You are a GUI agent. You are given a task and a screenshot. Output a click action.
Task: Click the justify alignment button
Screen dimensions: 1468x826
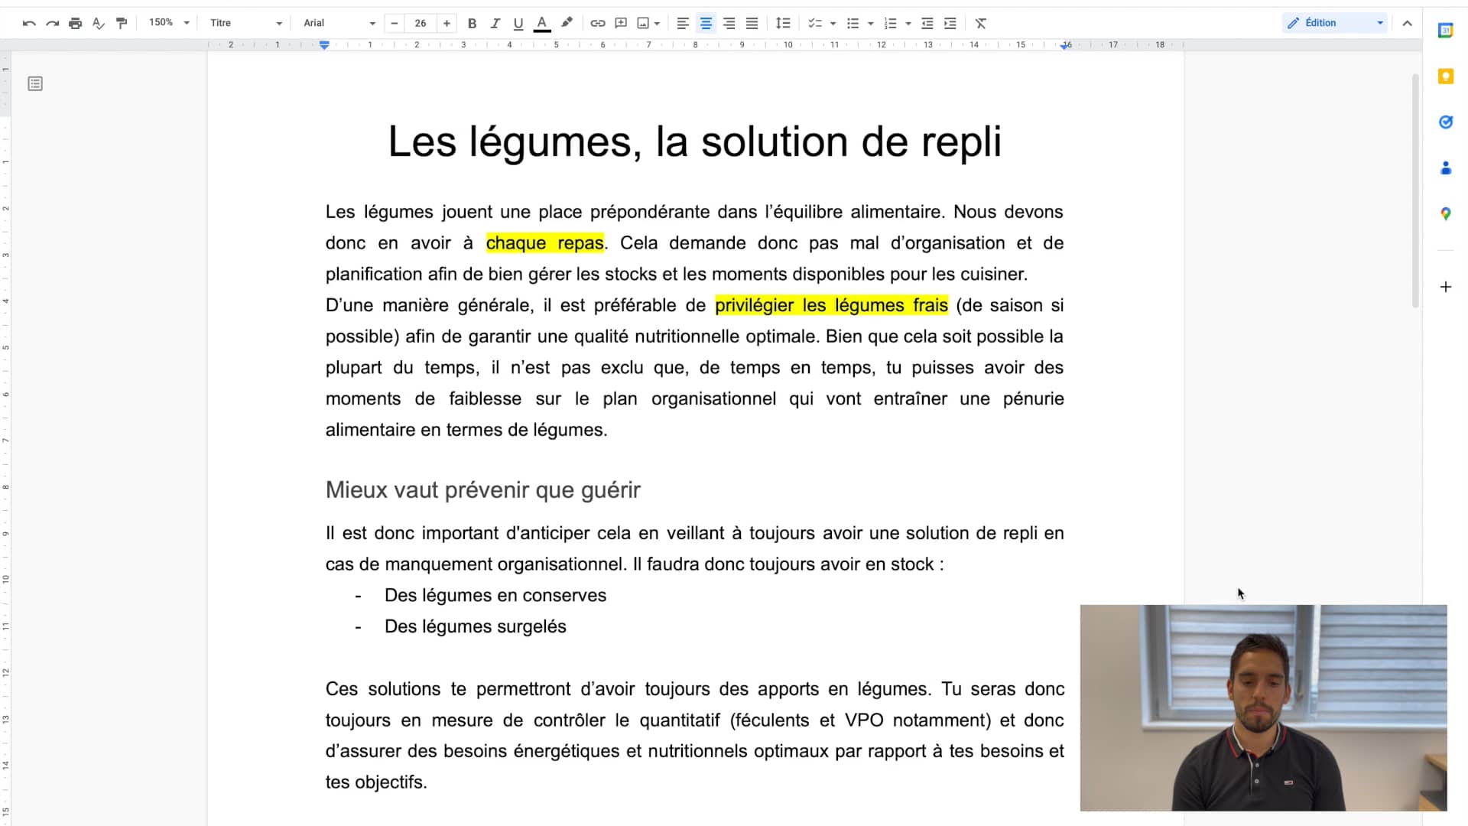tap(752, 23)
